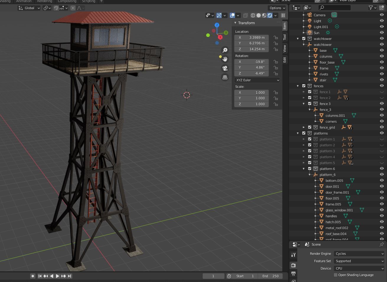Click sun data icon beside Sun

[x=328, y=33]
